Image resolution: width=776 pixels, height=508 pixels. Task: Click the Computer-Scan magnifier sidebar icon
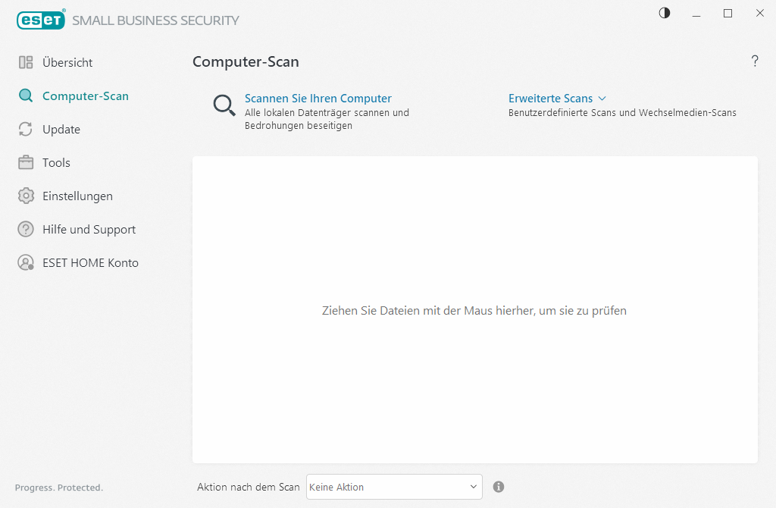[26, 96]
